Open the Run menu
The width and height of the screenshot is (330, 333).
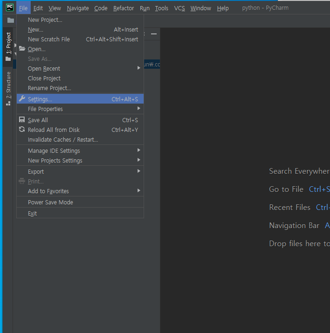145,8
